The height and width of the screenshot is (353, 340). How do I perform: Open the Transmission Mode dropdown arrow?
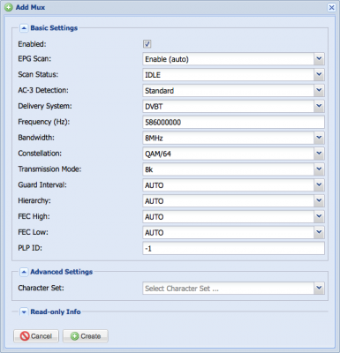(x=319, y=169)
